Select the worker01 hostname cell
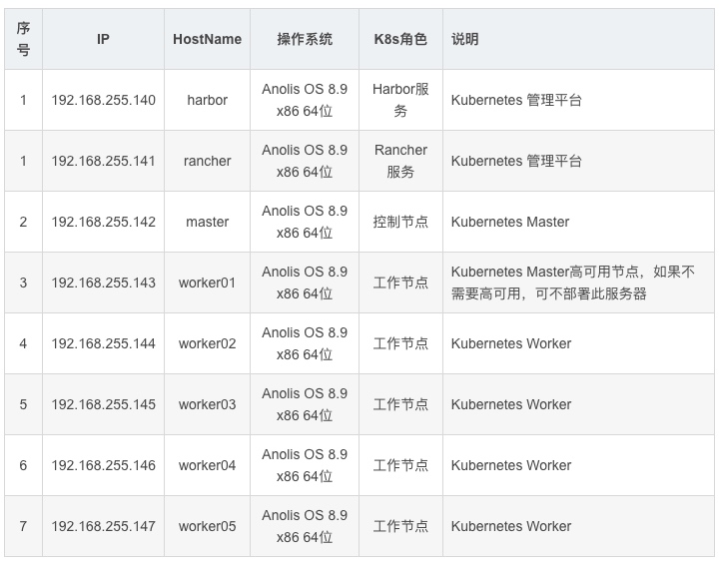 point(207,283)
